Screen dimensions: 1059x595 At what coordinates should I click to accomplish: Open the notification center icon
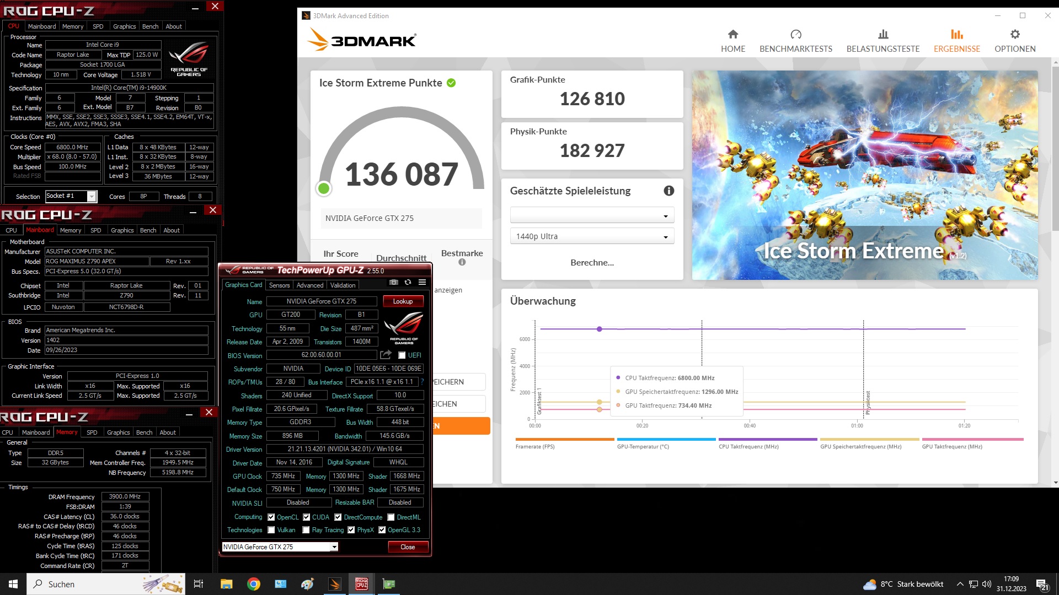[x=1042, y=585]
